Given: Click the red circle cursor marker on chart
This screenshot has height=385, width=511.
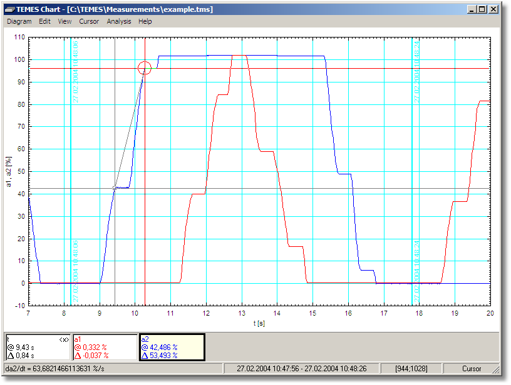Looking at the screenshot, I should (x=145, y=68).
